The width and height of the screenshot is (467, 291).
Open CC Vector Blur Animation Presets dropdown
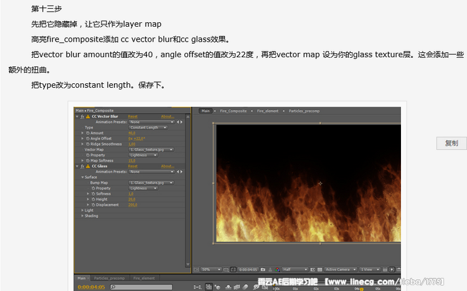(151, 122)
